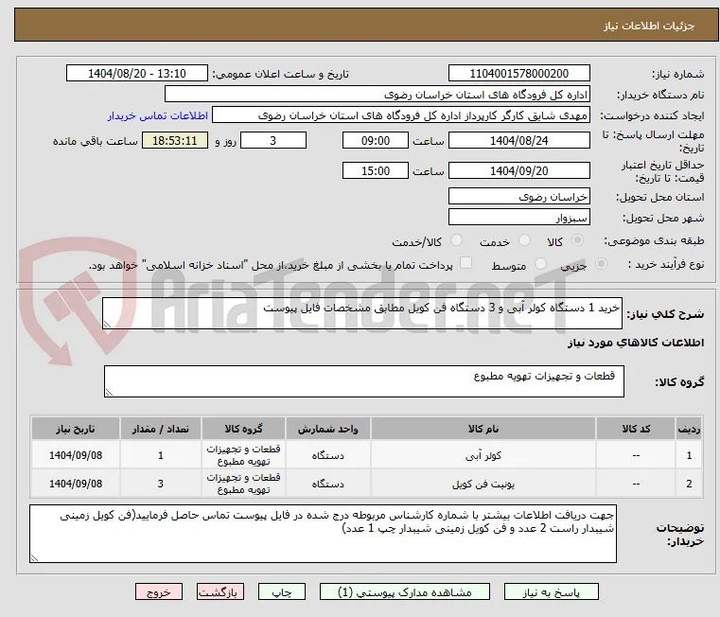Click the deadline time field 09:00
Screen dimensions: 720x617
(376, 141)
